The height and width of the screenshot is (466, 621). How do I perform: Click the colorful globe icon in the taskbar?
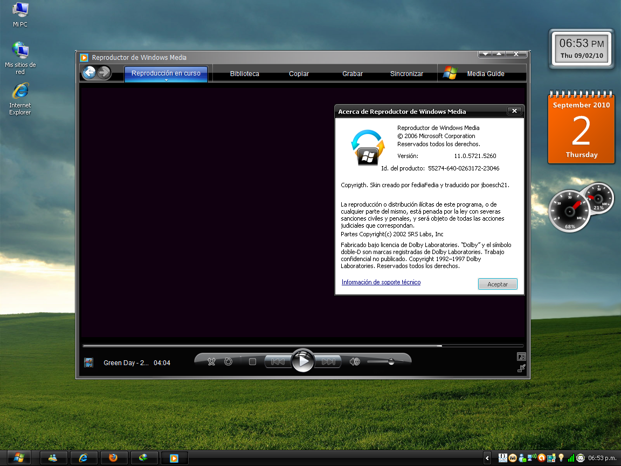(x=143, y=458)
